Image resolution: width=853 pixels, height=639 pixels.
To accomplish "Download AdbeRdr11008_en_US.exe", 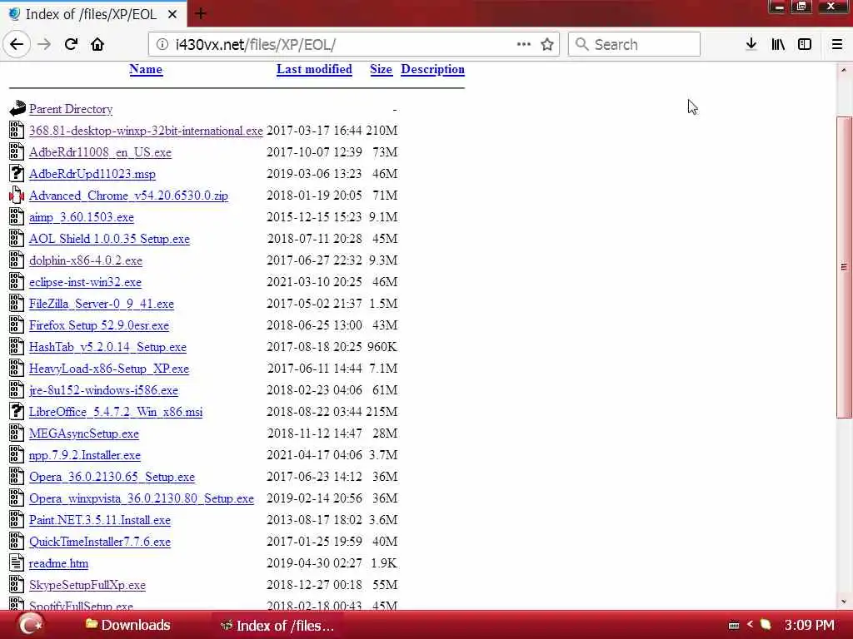I will click(100, 152).
